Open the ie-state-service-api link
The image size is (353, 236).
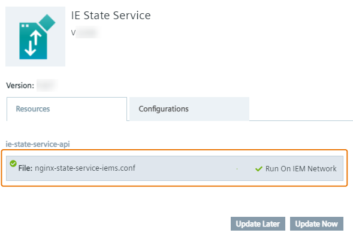click(x=38, y=144)
